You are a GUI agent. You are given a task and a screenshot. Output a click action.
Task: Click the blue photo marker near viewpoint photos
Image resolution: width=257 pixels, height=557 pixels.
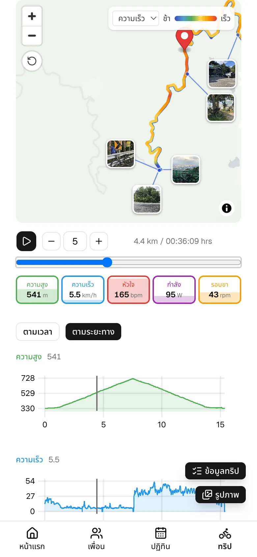[160, 170]
